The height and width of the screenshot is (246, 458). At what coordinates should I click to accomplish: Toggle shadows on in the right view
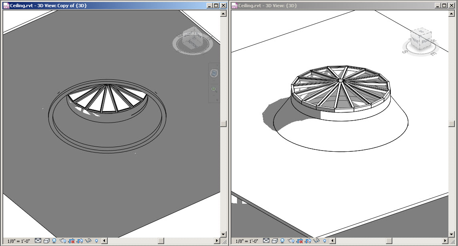pos(283,240)
